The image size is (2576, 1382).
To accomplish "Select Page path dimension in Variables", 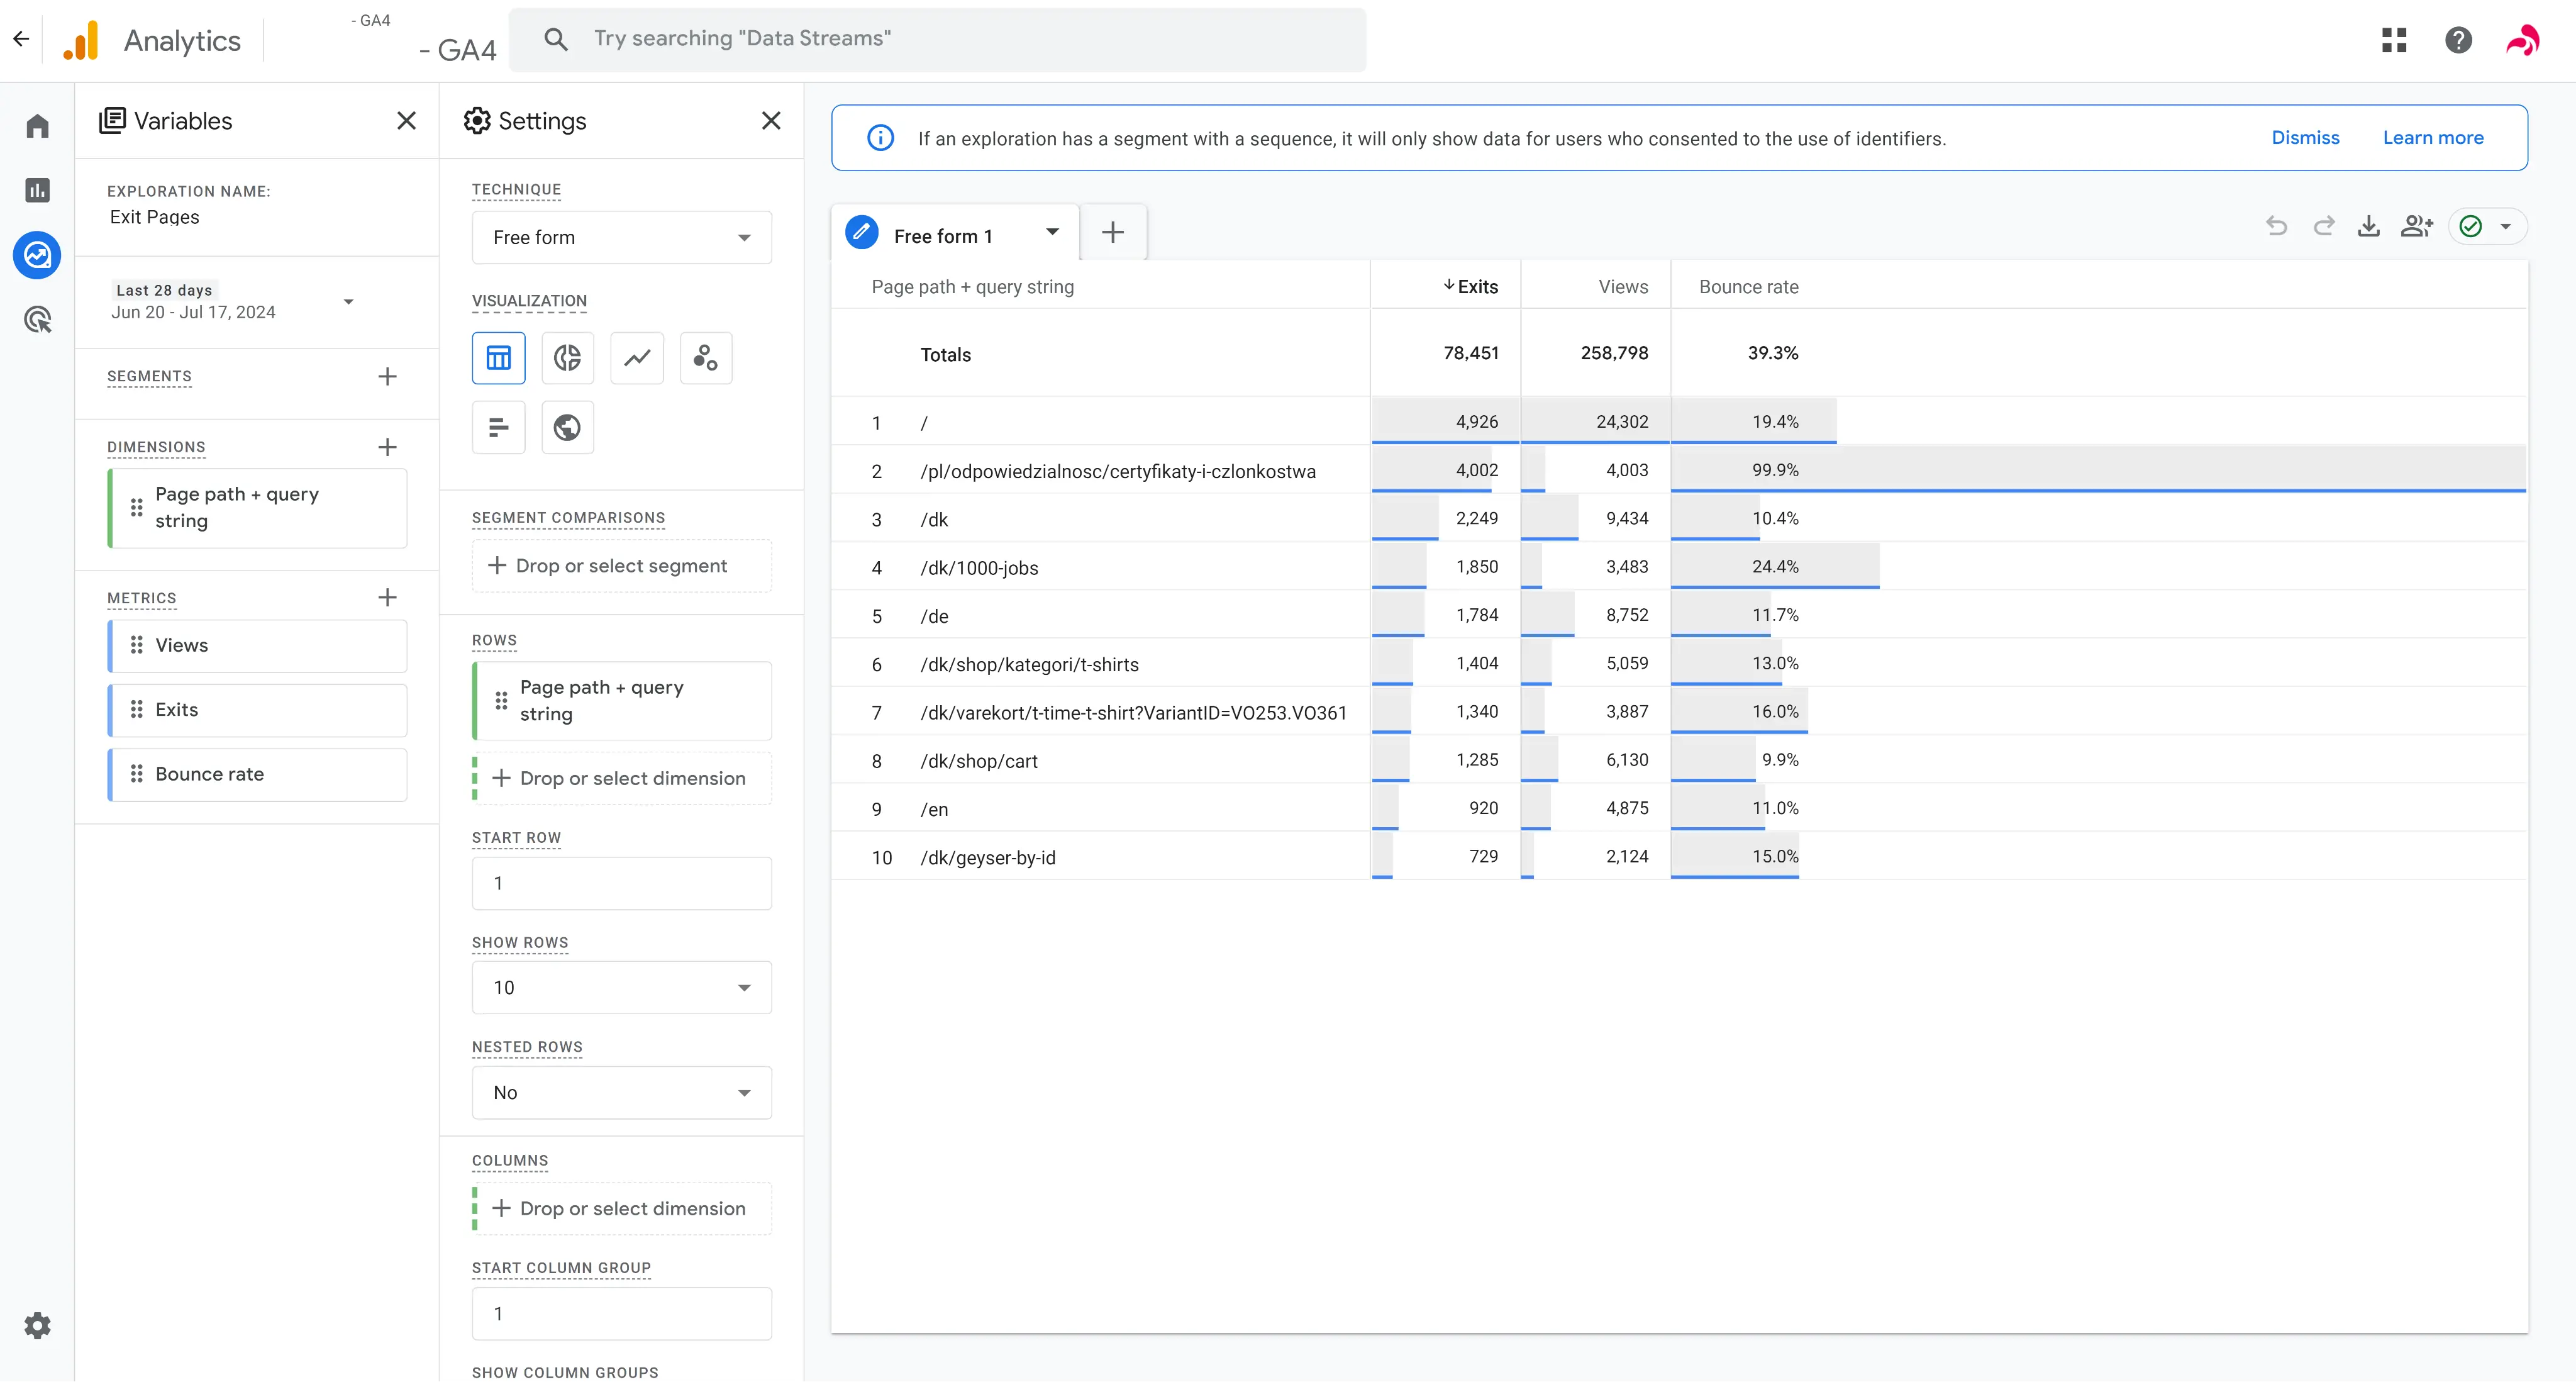I will pos(257,508).
